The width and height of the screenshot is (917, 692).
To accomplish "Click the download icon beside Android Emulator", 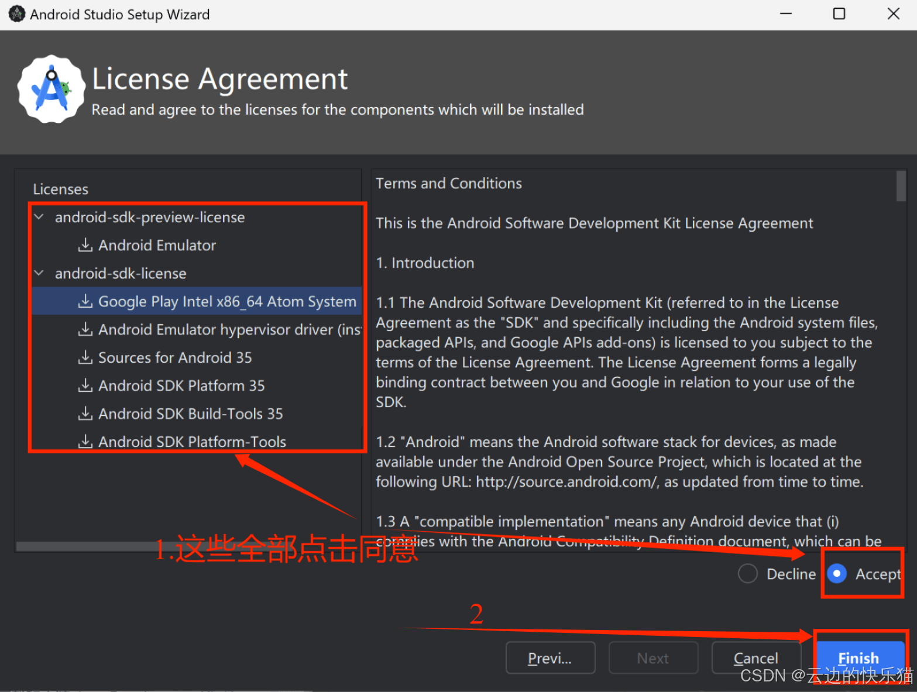I will (85, 245).
